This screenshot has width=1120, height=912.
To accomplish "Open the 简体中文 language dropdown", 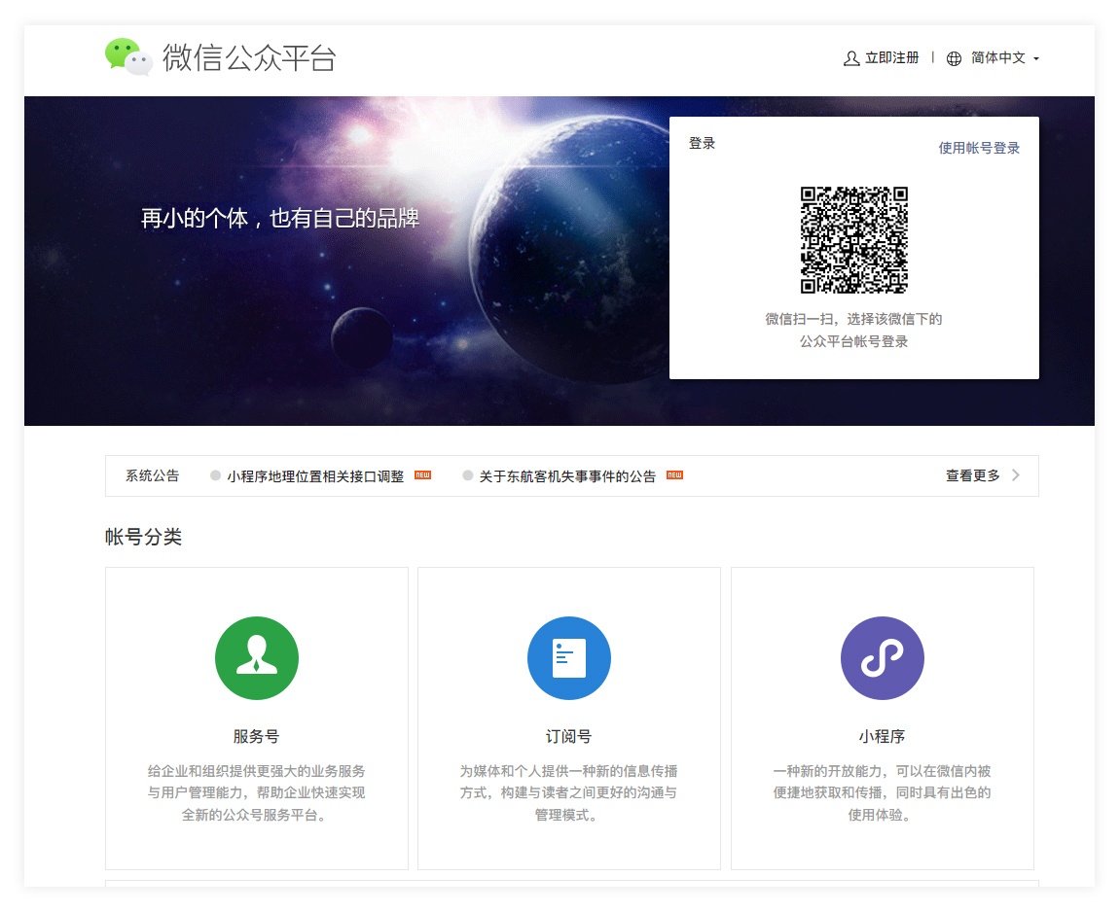I will click(998, 58).
